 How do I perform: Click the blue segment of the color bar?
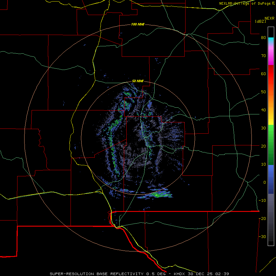271,179
